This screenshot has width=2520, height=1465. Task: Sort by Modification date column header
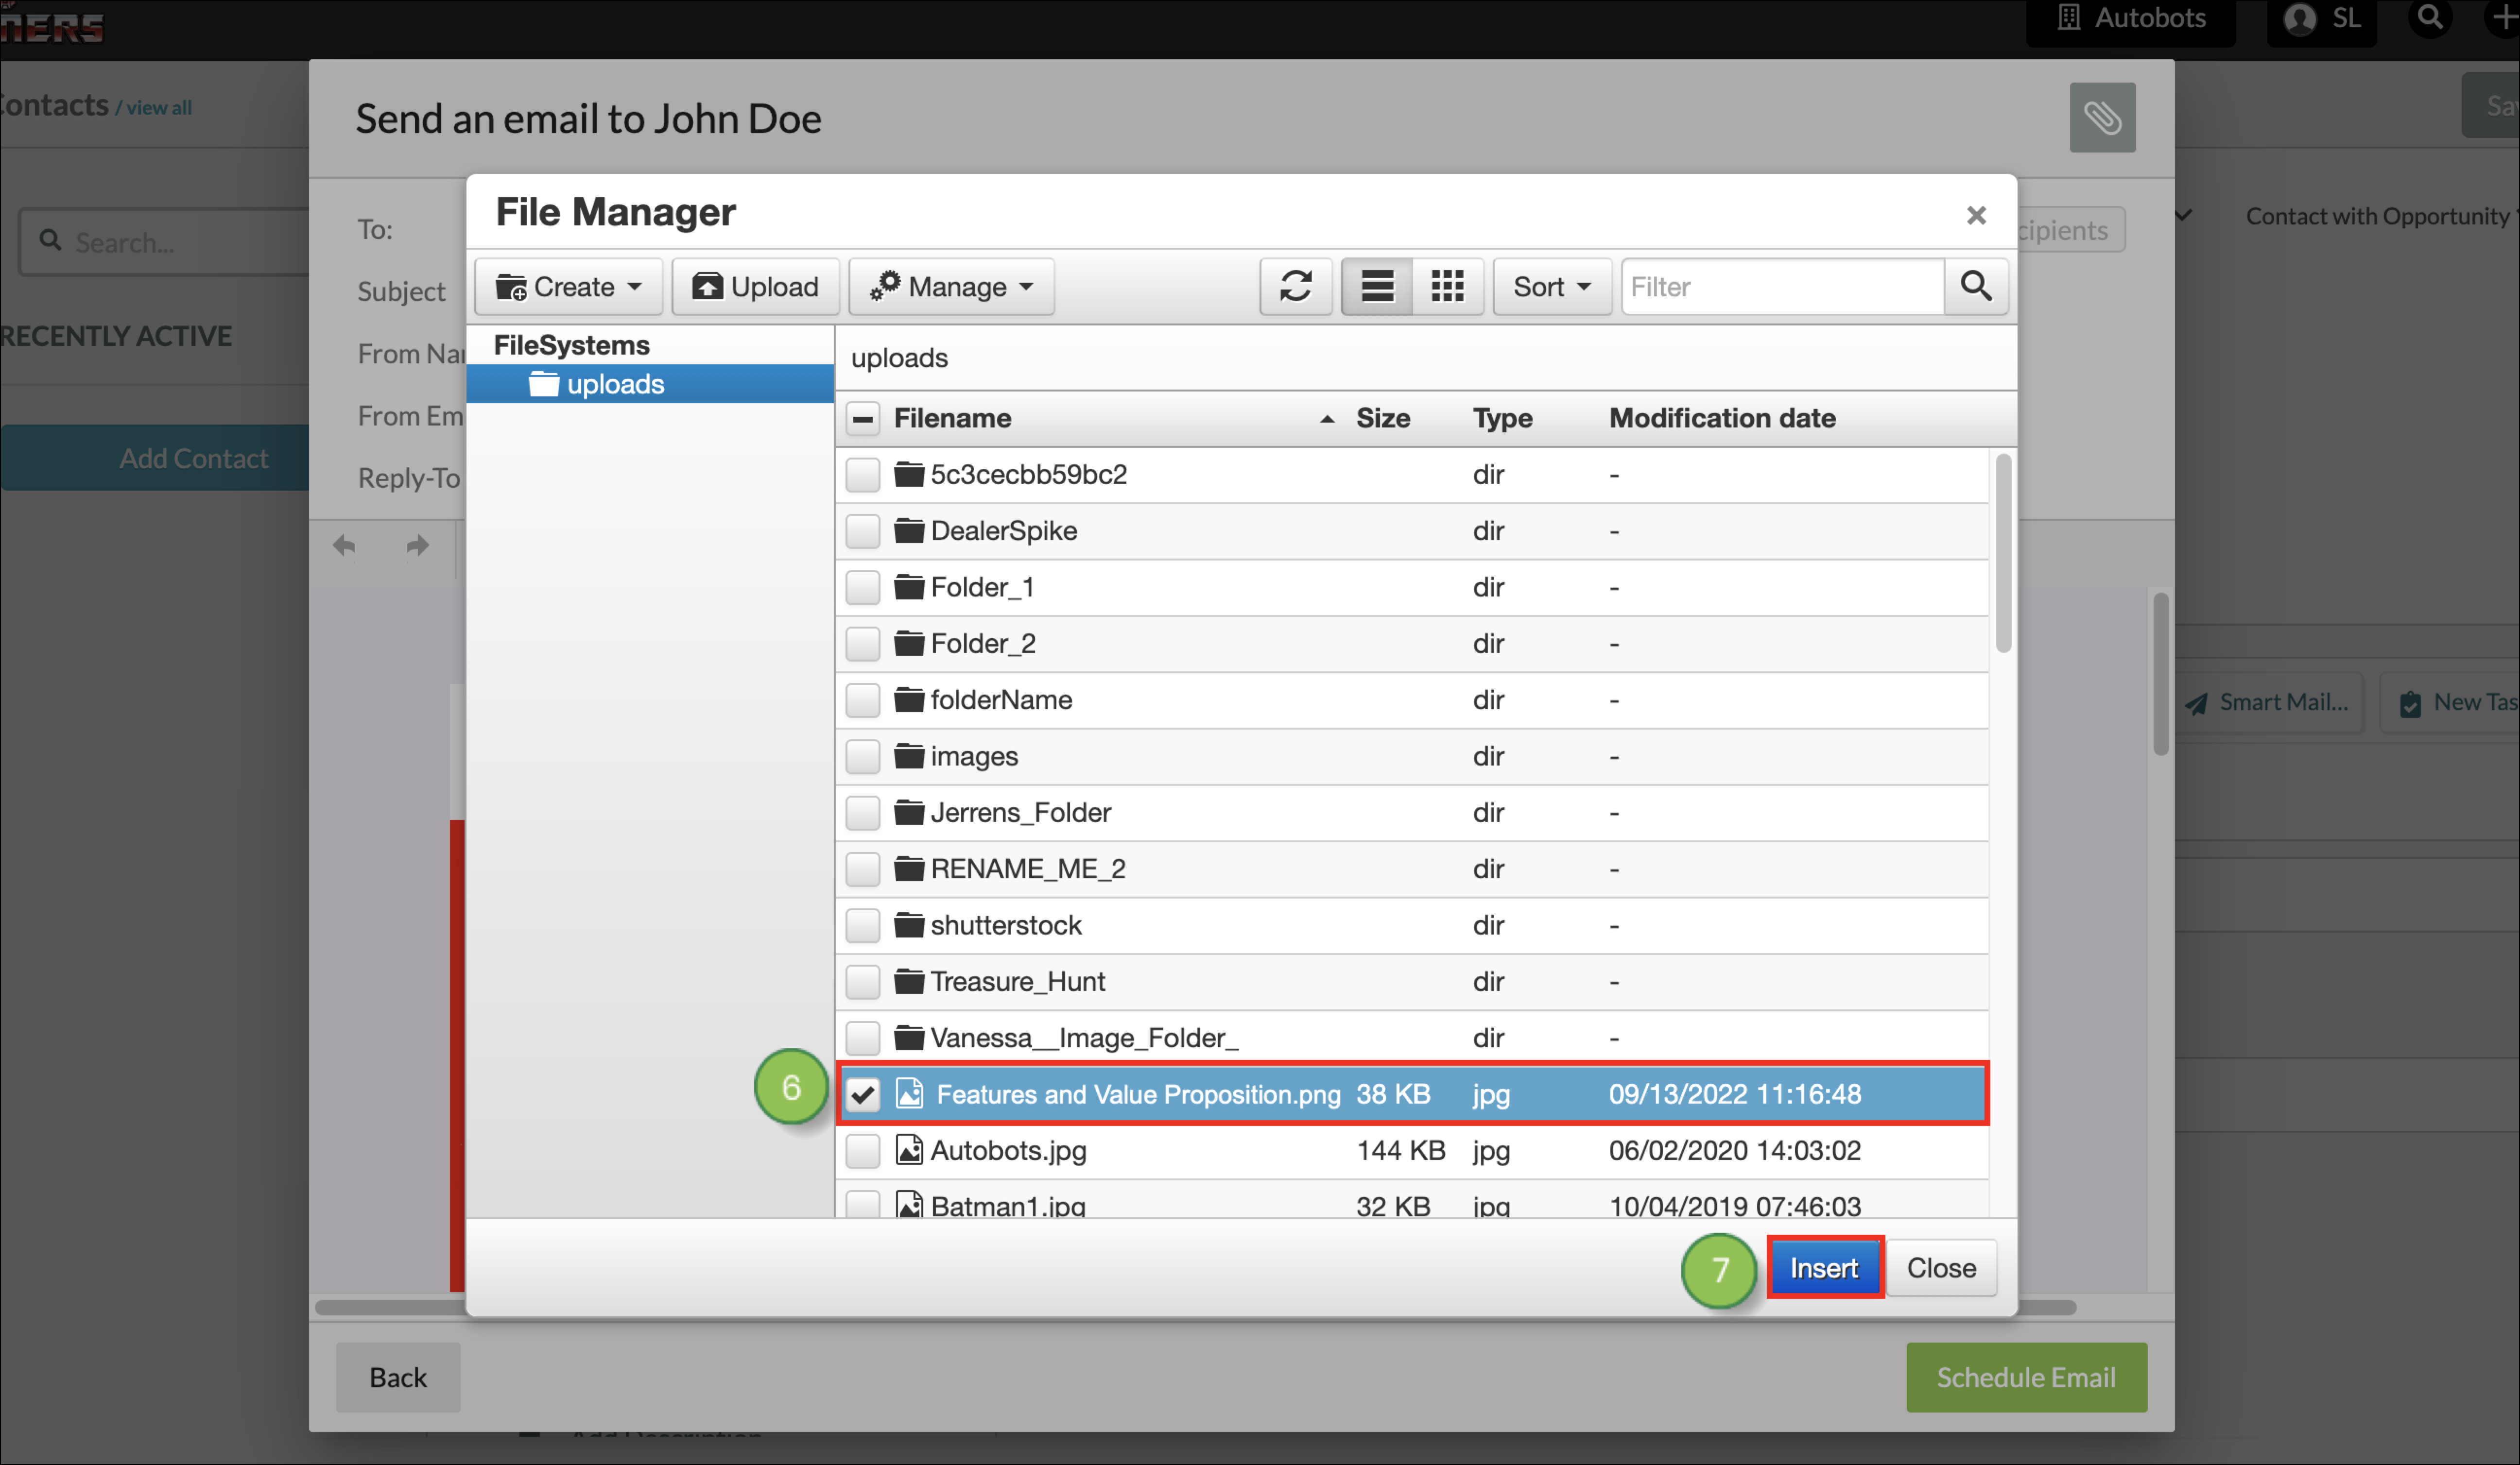(x=1722, y=418)
